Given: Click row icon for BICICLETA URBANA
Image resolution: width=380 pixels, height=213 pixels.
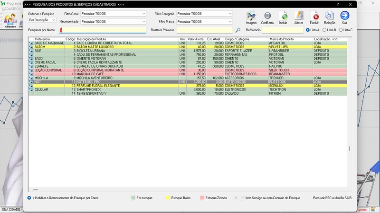Looking at the screenshot, I should pos(31,51).
